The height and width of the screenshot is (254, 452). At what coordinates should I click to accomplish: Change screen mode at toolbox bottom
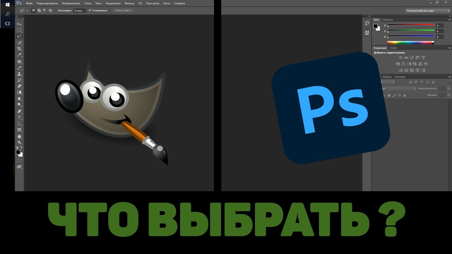tap(19, 167)
